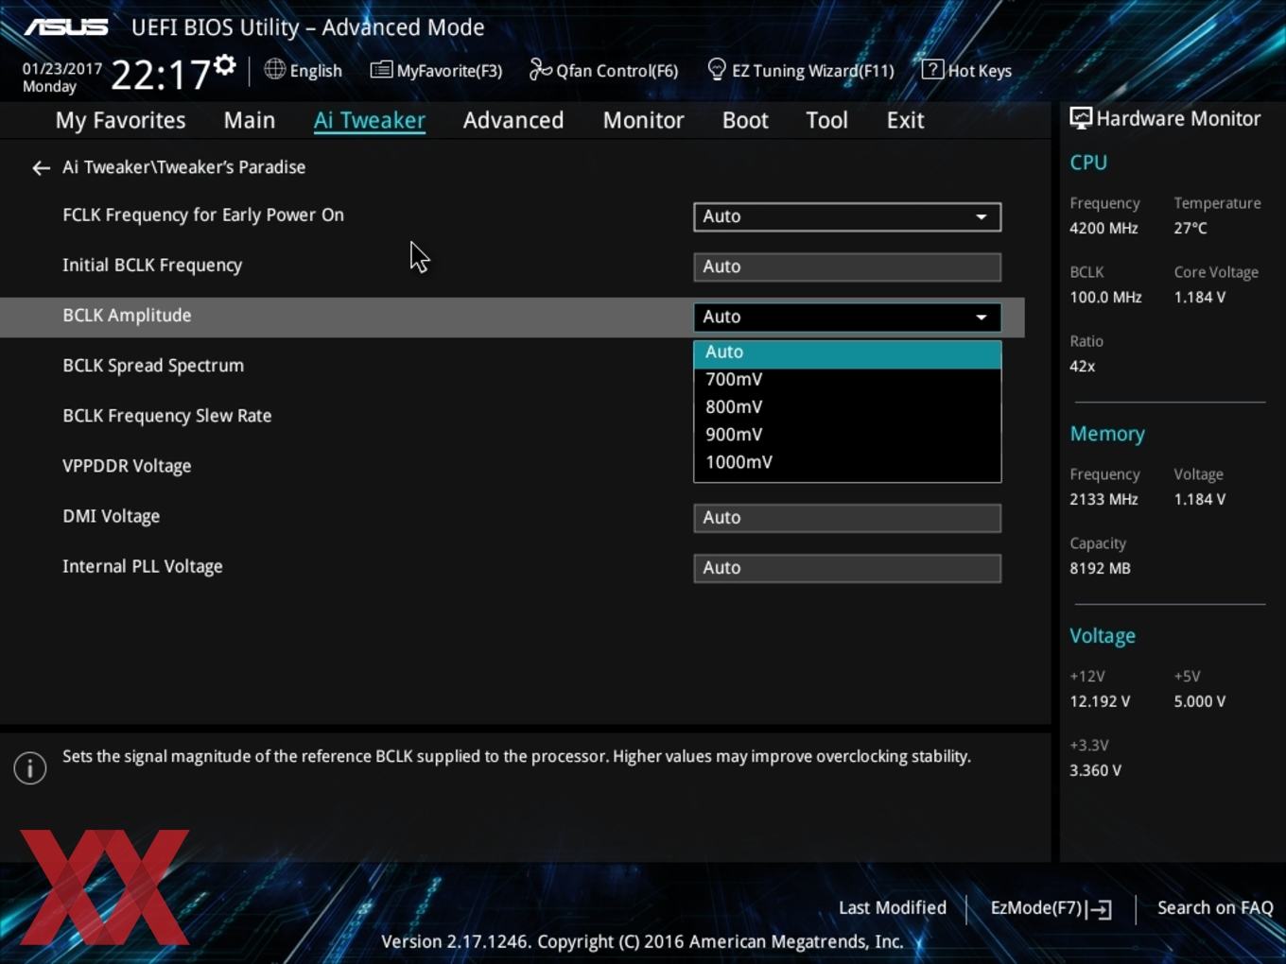
Task: Open the Advanced tab
Action: pos(513,120)
